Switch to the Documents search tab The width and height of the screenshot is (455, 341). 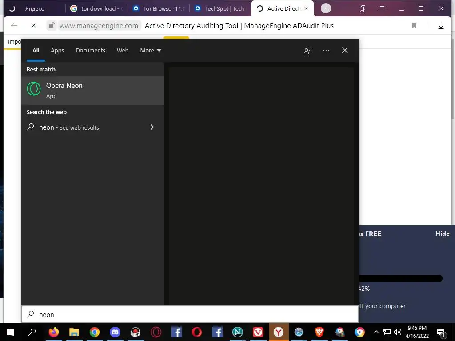pyautogui.click(x=90, y=51)
